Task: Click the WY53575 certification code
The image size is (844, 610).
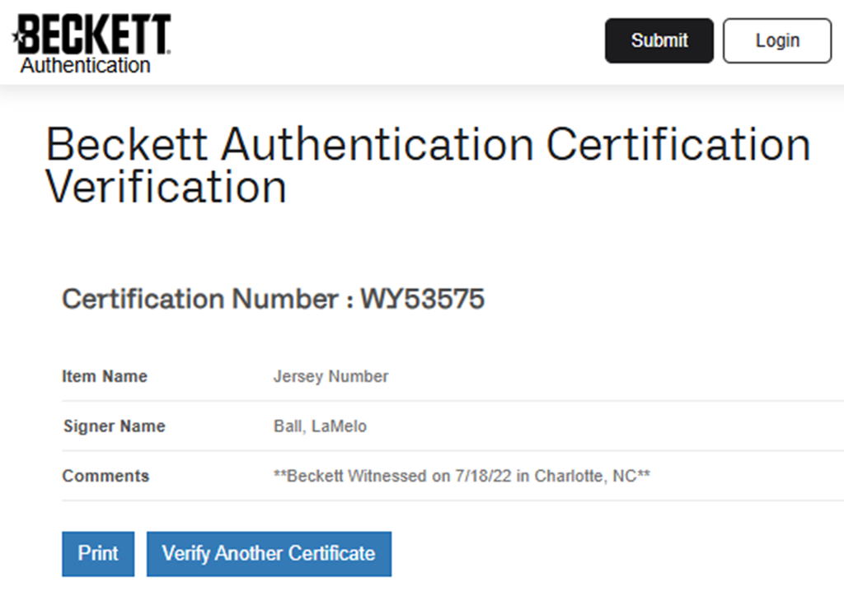Action: click(422, 299)
